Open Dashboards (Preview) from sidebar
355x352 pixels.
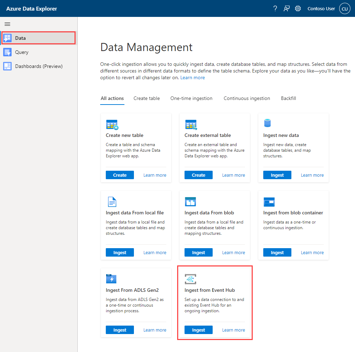[x=38, y=66]
